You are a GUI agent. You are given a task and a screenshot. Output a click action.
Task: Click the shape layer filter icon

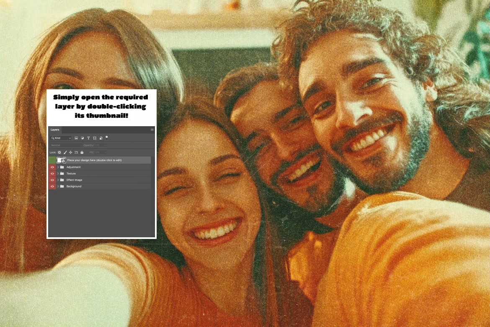click(x=95, y=138)
